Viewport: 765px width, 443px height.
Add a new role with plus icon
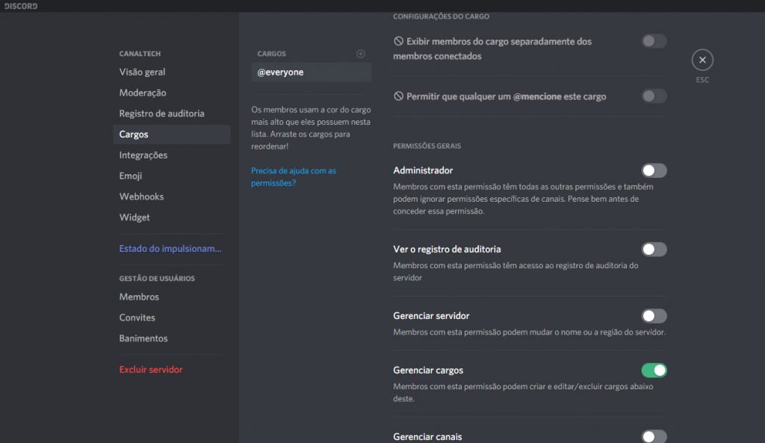(x=361, y=54)
